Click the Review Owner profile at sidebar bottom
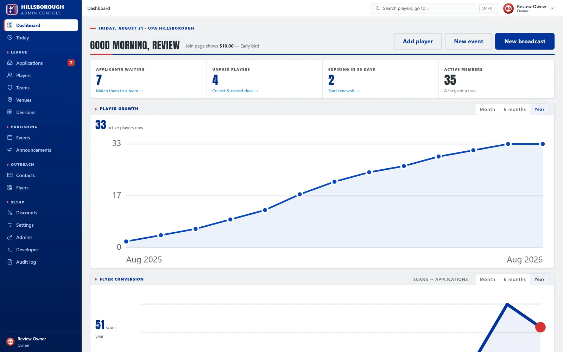 [x=41, y=342]
